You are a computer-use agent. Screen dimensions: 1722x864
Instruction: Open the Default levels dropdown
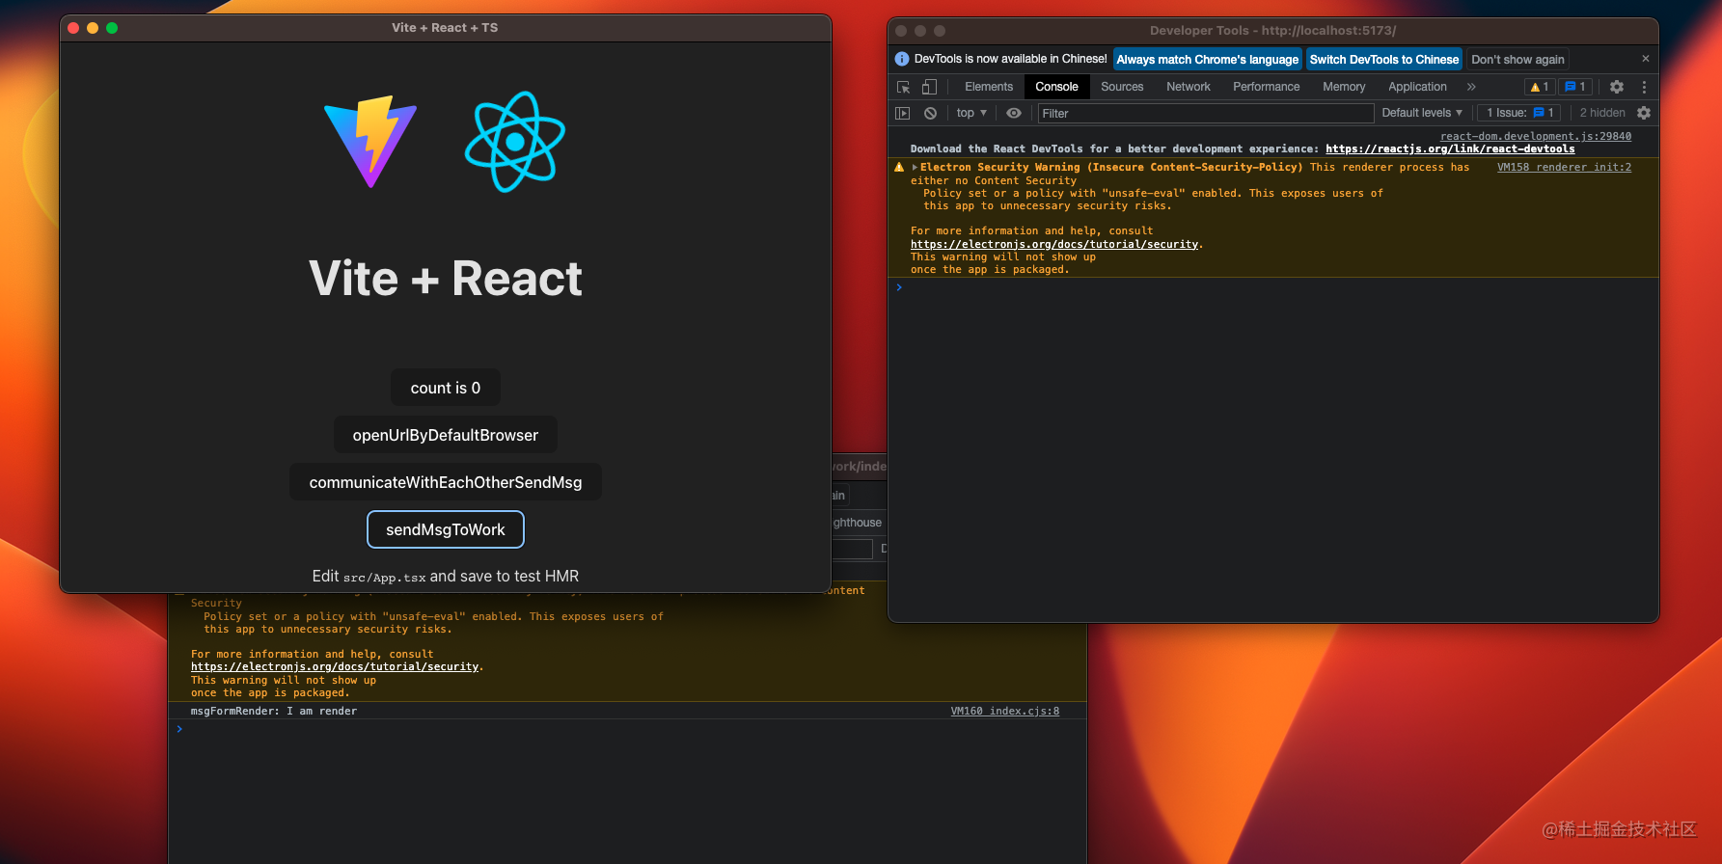click(1422, 113)
